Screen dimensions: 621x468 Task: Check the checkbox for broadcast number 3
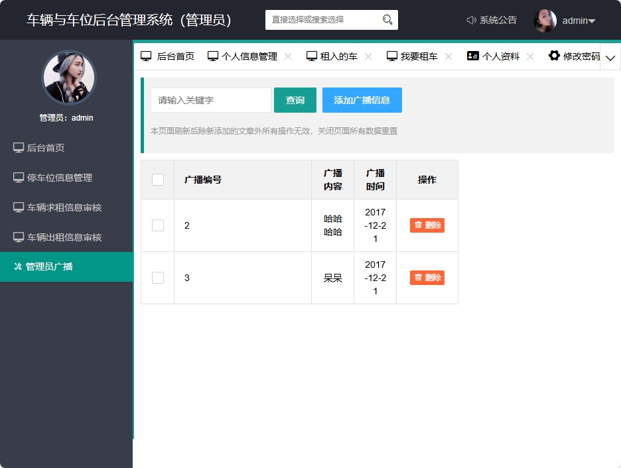pyautogui.click(x=157, y=277)
